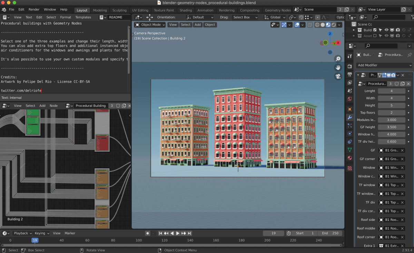Click the pin icon in properties header

pos(409,55)
